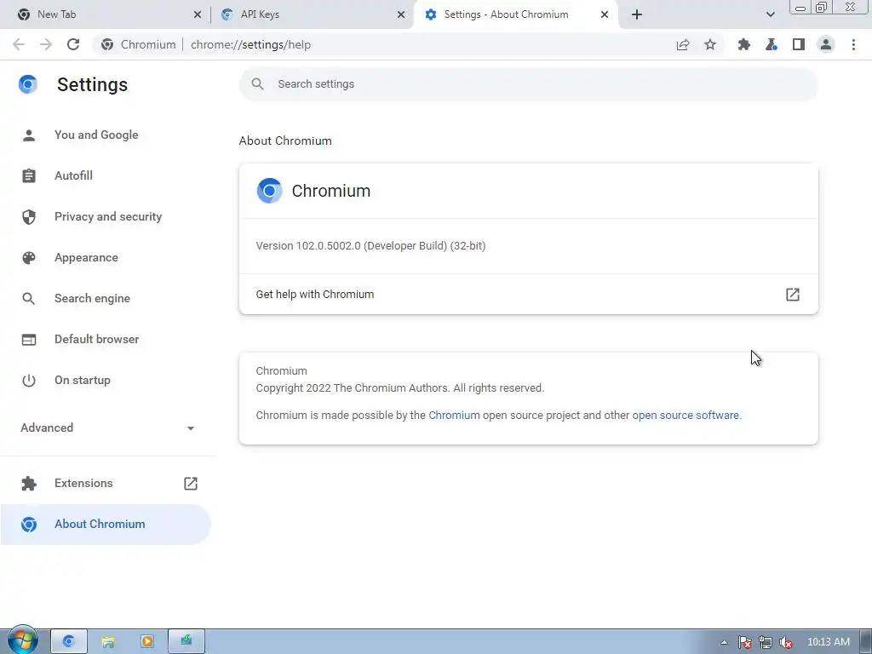Close the Settings tab
The image size is (872, 654).
click(605, 14)
